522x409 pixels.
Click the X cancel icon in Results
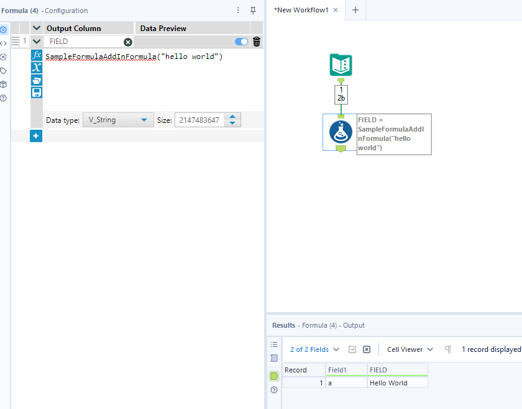(367, 349)
